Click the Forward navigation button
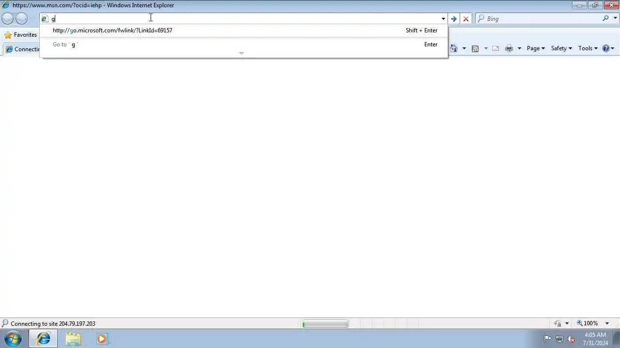This screenshot has width=620, height=348. (x=21, y=18)
